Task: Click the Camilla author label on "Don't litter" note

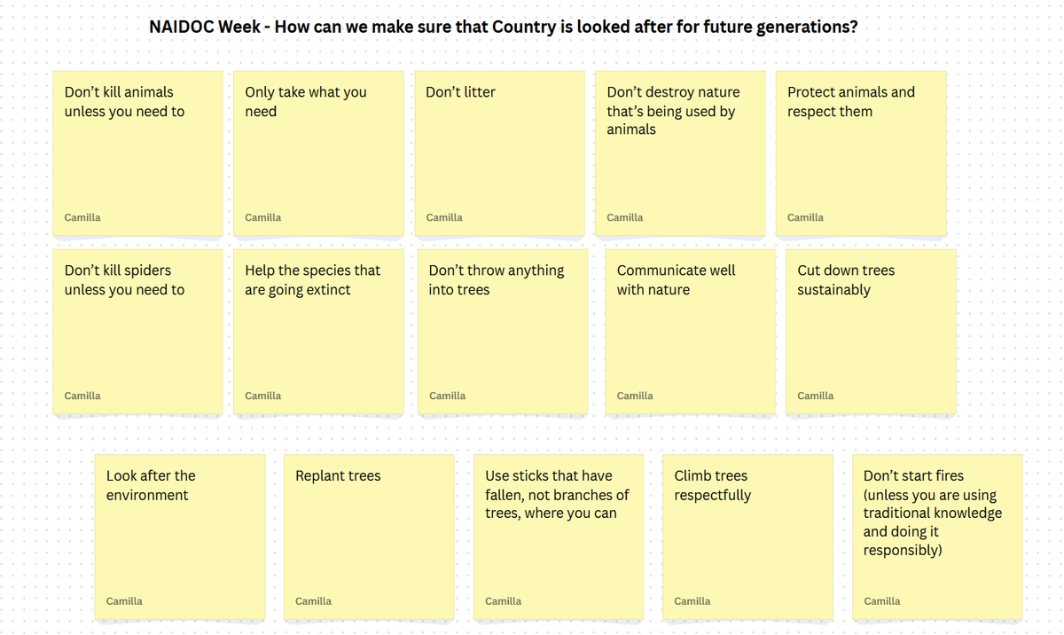Action: pos(444,217)
